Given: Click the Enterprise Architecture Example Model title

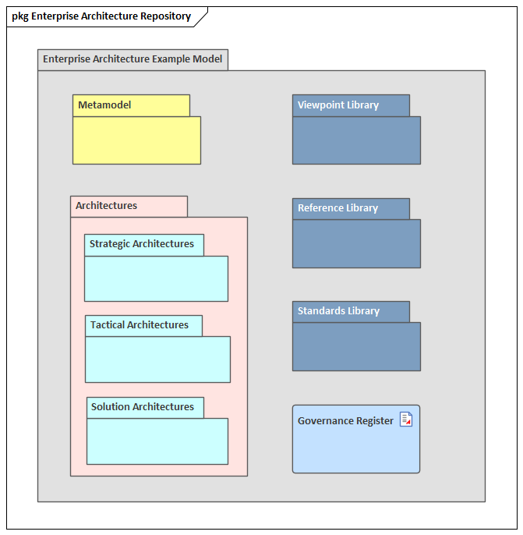Looking at the screenshot, I should (133, 59).
